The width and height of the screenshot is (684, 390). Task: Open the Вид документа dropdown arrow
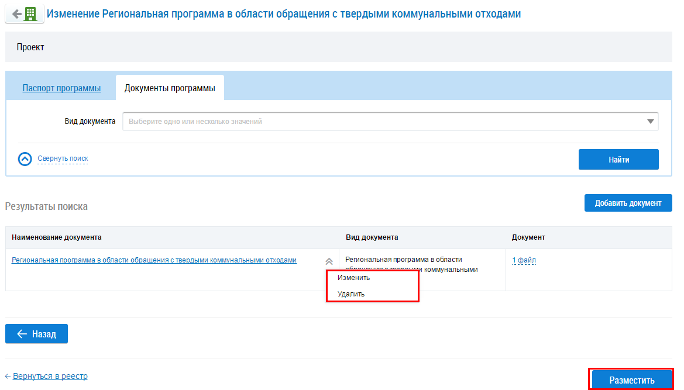tap(650, 122)
